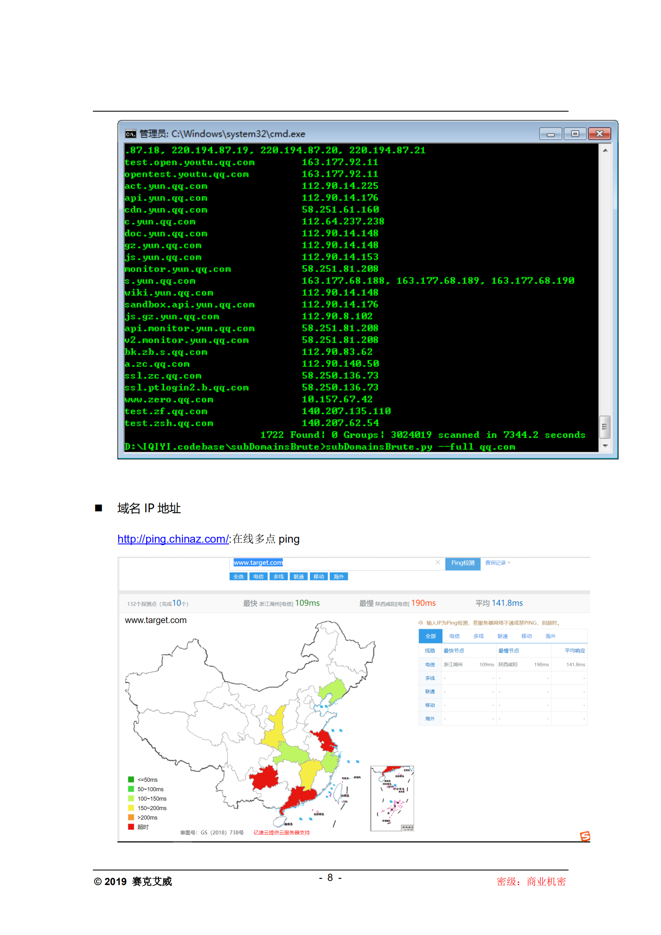Click IP 10.157.67.42 in cmd output

coord(337,399)
